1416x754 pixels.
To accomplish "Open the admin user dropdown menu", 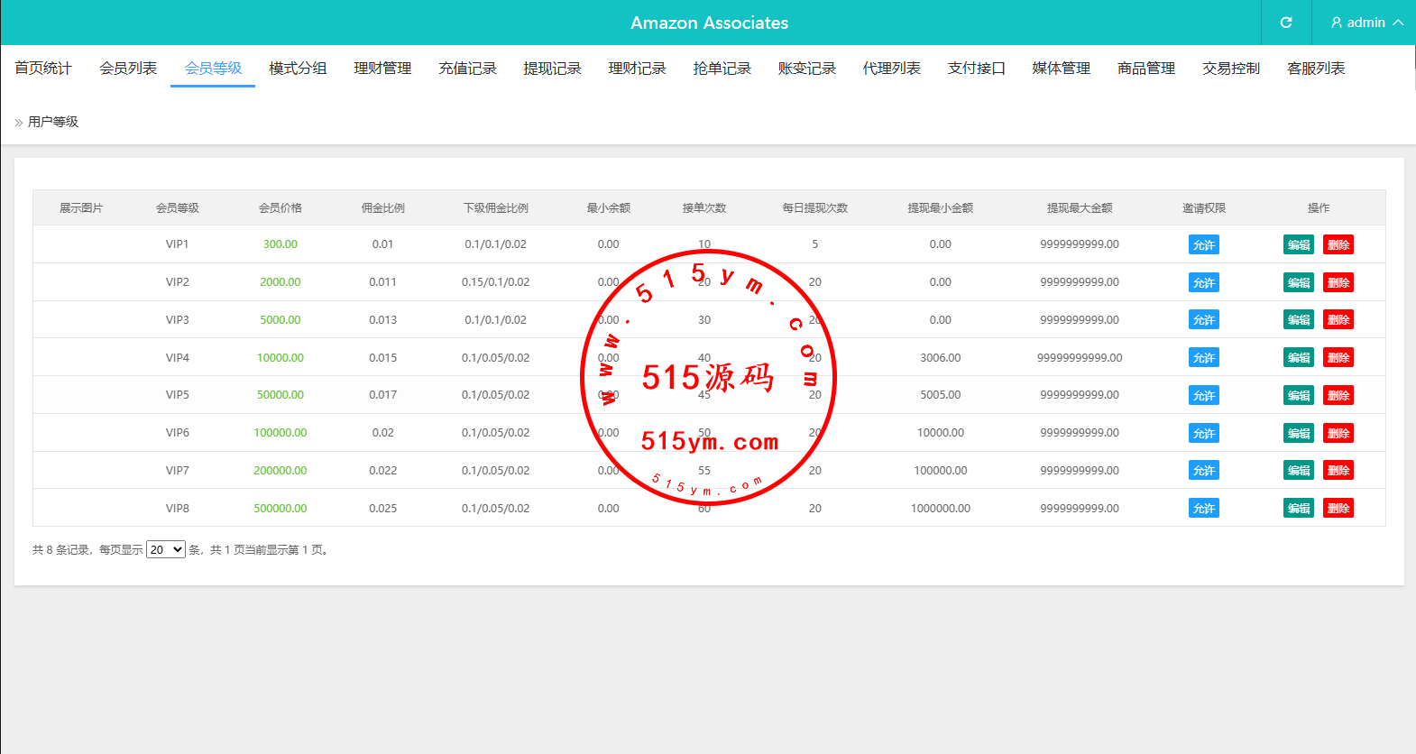I will (1366, 23).
